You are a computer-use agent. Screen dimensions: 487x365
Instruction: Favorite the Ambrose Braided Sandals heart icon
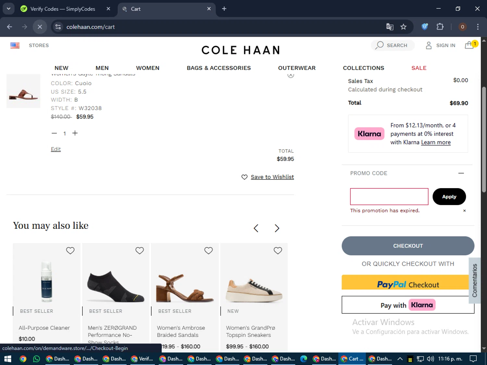pyautogui.click(x=208, y=250)
